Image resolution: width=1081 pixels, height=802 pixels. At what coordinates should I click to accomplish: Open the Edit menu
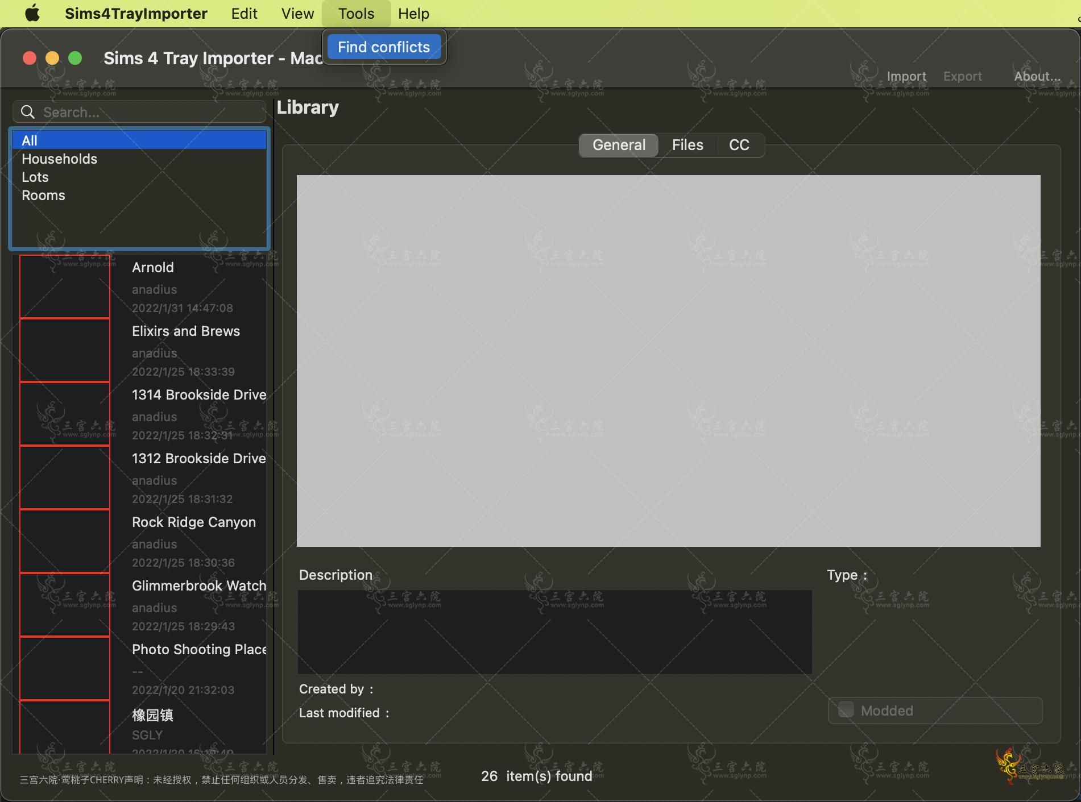point(244,13)
